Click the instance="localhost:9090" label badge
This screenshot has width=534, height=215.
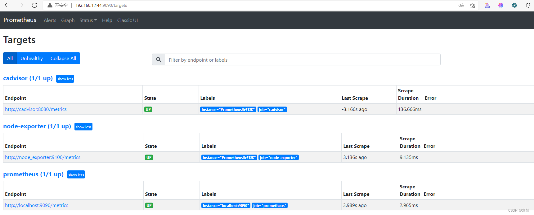pyautogui.click(x=226, y=205)
